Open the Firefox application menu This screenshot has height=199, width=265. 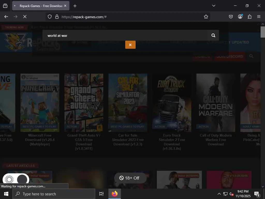click(x=259, y=17)
